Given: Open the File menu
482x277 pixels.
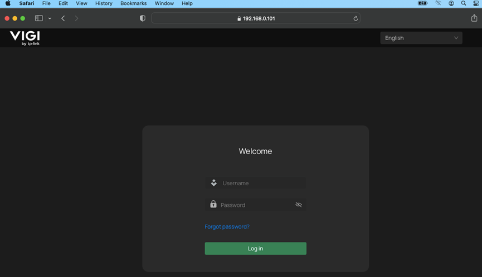Looking at the screenshot, I should [x=46, y=3].
